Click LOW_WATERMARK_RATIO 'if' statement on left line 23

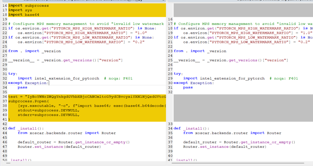[81, 37]
